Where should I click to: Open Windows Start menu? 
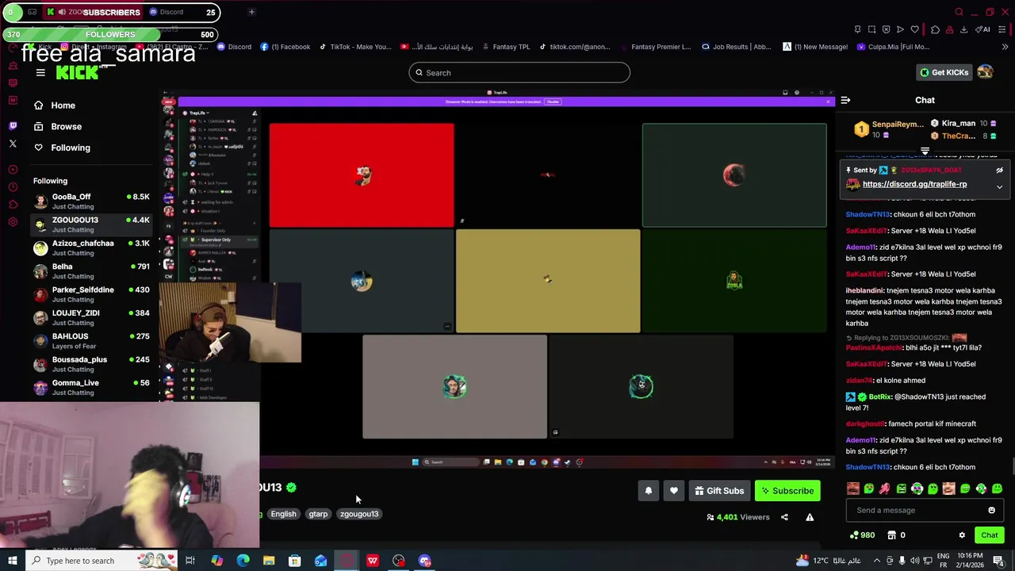[11, 561]
